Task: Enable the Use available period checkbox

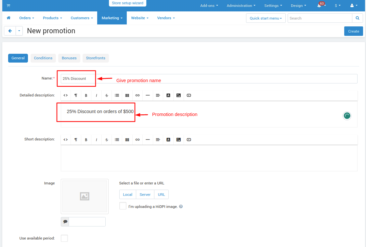Action: pos(64,238)
